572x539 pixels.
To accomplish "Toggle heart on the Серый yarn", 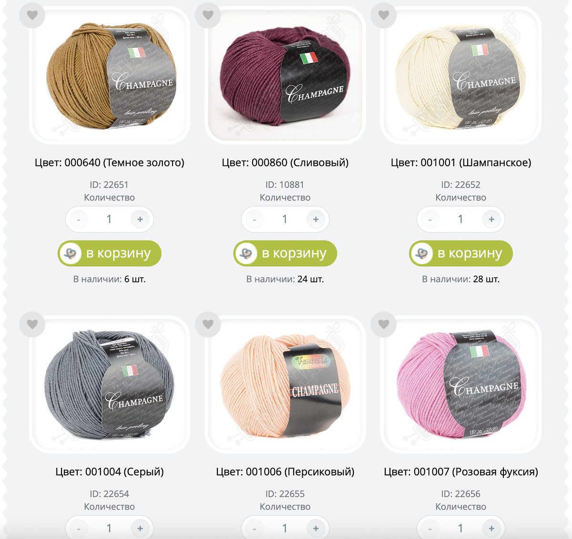I will (32, 324).
